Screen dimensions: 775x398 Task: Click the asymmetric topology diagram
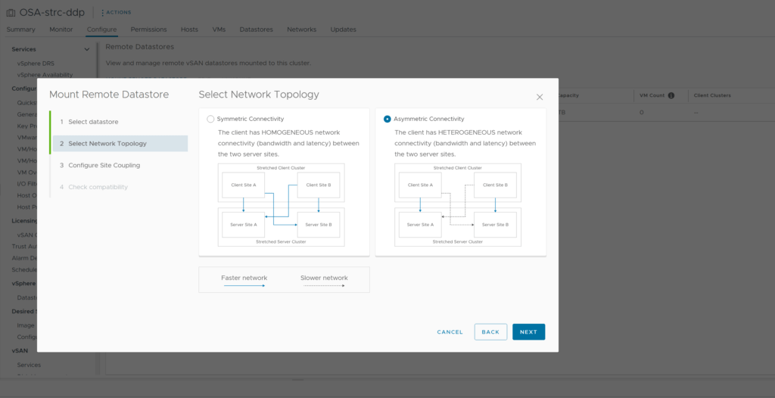[458, 205]
